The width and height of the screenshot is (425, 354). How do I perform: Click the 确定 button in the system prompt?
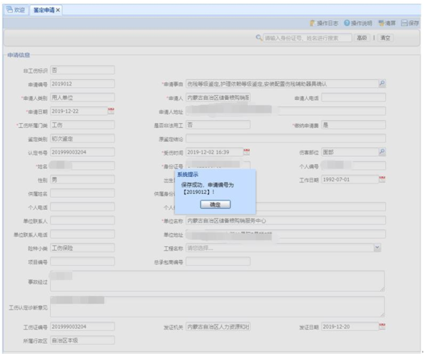click(x=215, y=204)
